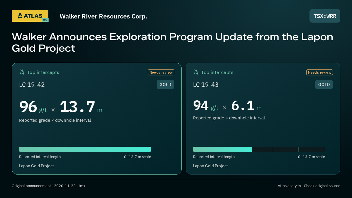352x198 pixels.
Task: Click Reported interval length label on LC 19-42 card
Action: [40, 157]
